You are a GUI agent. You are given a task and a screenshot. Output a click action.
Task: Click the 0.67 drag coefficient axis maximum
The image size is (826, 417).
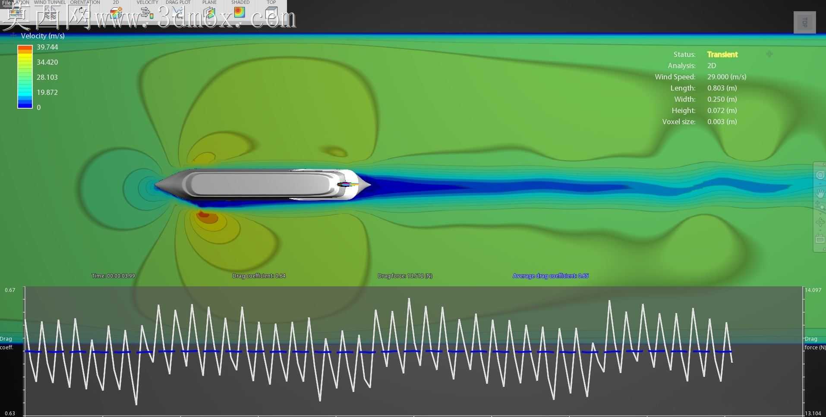[10, 290]
